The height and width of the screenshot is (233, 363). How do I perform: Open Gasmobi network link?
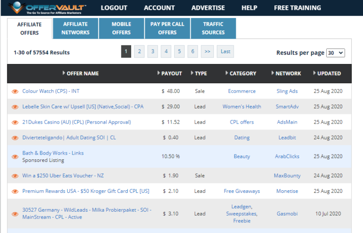click(x=287, y=214)
